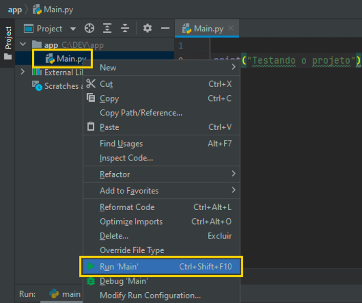Select Modify Run Configuration

pyautogui.click(x=161, y=295)
